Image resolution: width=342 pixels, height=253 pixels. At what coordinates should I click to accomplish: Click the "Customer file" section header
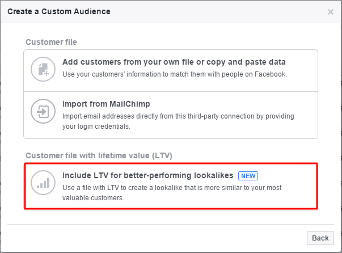pos(51,42)
